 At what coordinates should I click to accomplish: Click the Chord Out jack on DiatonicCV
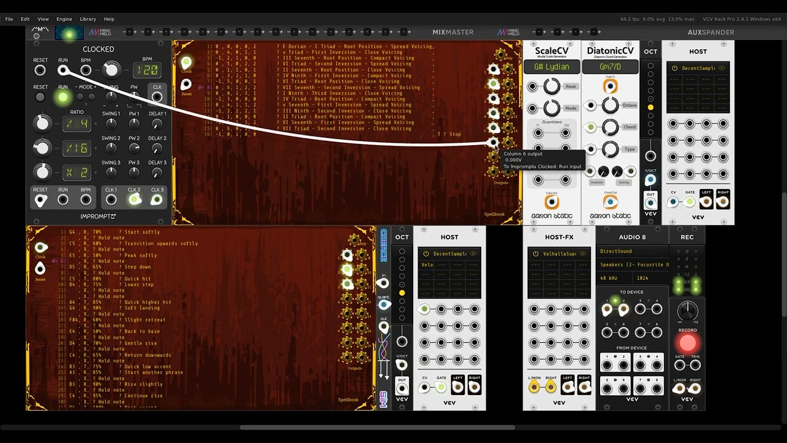point(610,202)
